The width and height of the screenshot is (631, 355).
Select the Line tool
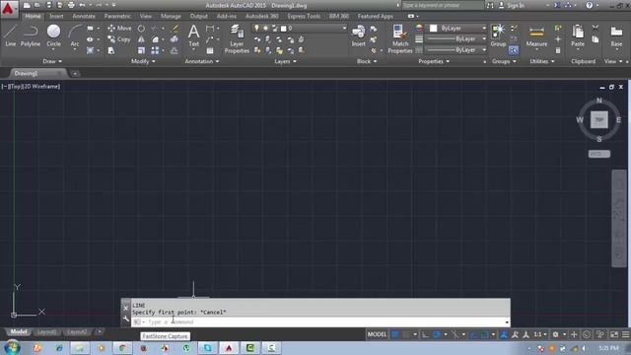[x=11, y=35]
